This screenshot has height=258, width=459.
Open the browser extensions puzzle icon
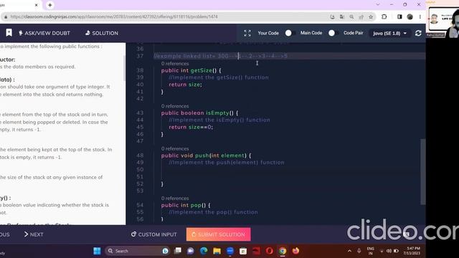click(x=384, y=16)
